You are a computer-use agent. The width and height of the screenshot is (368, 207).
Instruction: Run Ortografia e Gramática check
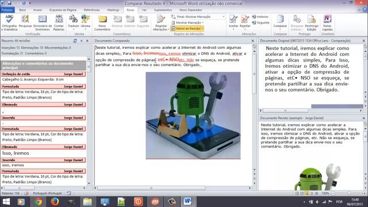pos(9,22)
